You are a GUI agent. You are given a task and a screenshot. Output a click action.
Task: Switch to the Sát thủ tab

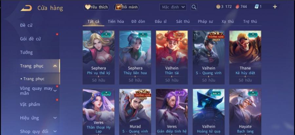tap(183, 21)
